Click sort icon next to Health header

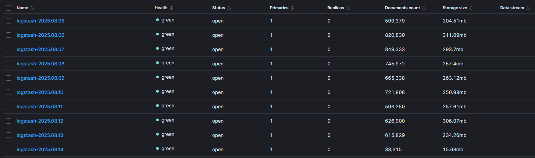click(x=172, y=8)
